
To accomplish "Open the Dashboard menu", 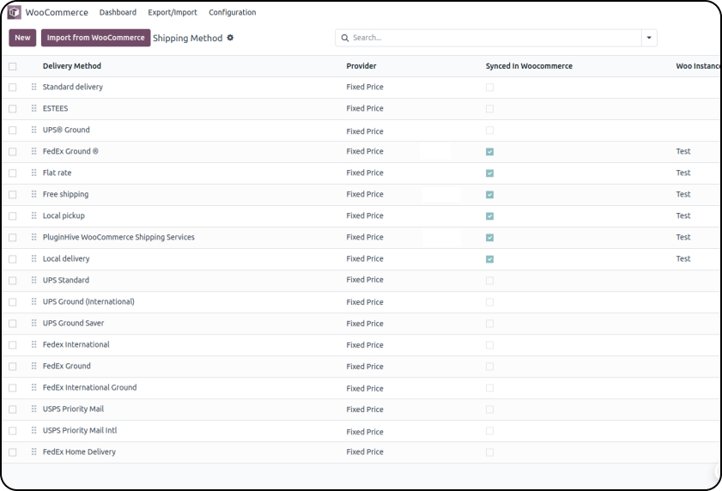I will point(118,12).
